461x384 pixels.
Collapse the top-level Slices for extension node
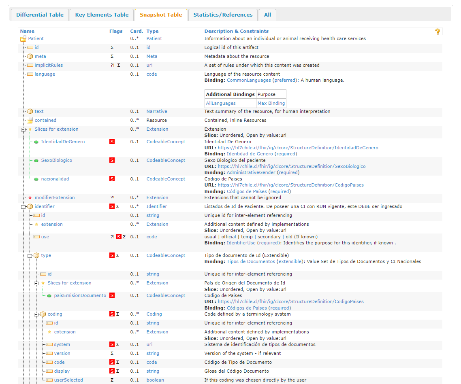pyautogui.click(x=23, y=129)
